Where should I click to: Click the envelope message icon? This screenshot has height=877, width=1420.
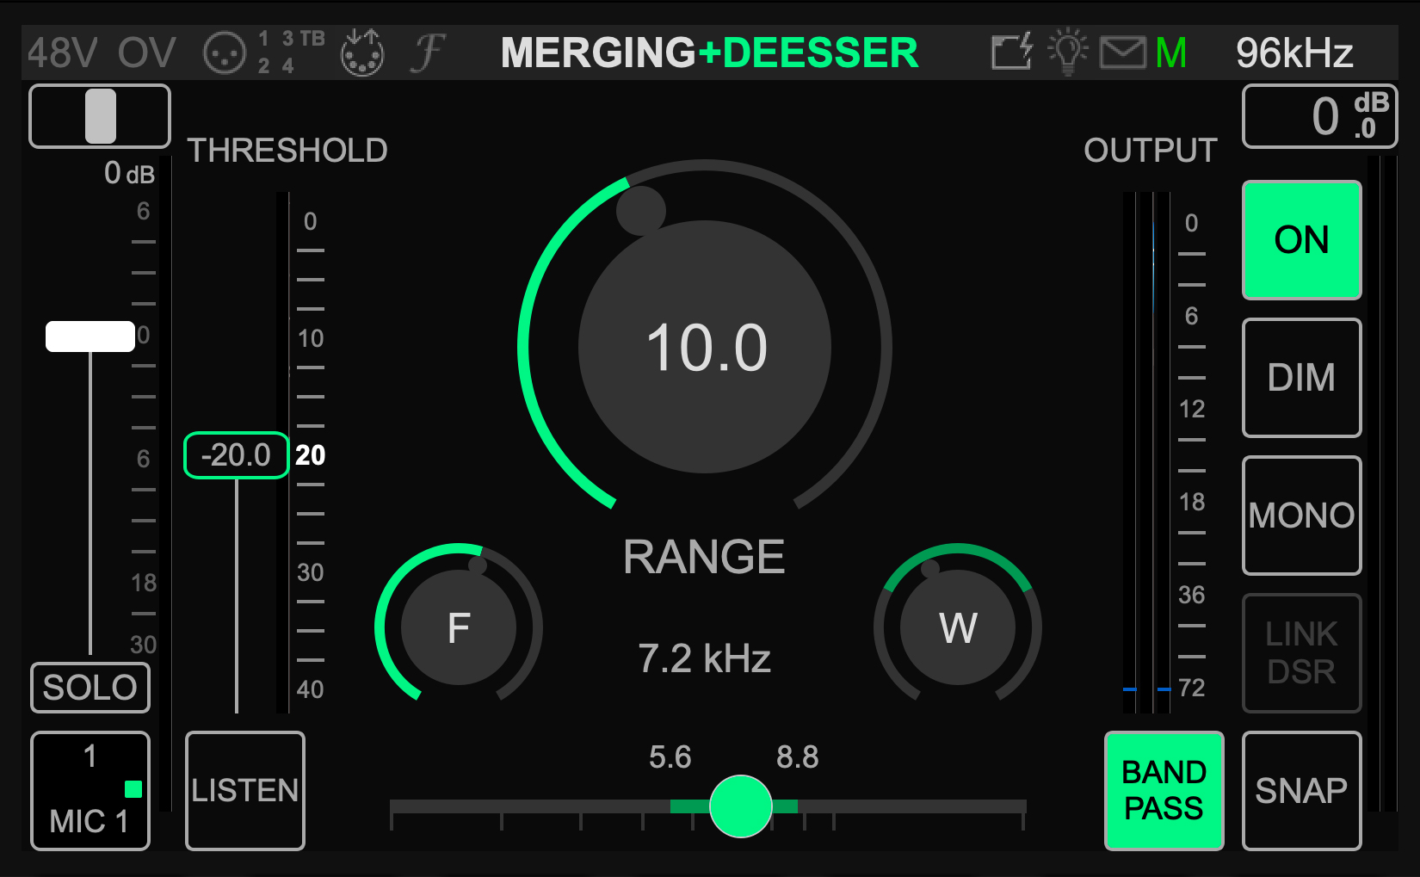pyautogui.click(x=1122, y=52)
